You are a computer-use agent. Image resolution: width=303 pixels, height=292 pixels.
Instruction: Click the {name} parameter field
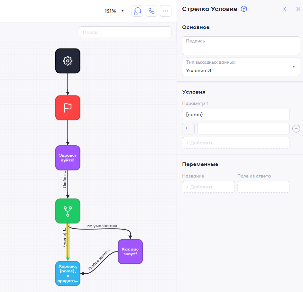point(236,114)
